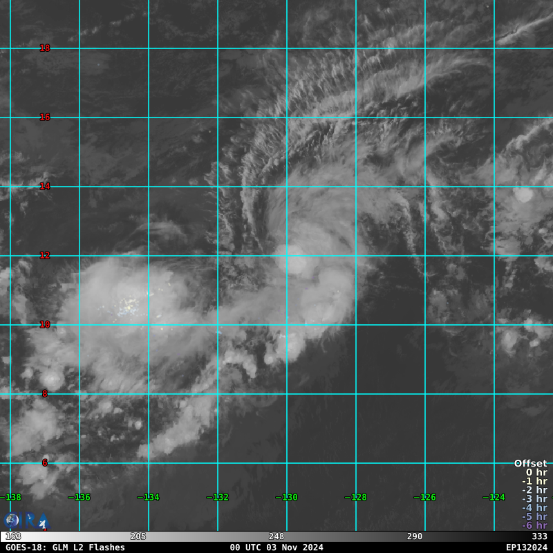This screenshot has height=553, width=553.
Task: Click the latitude label 8
Action: point(45,393)
